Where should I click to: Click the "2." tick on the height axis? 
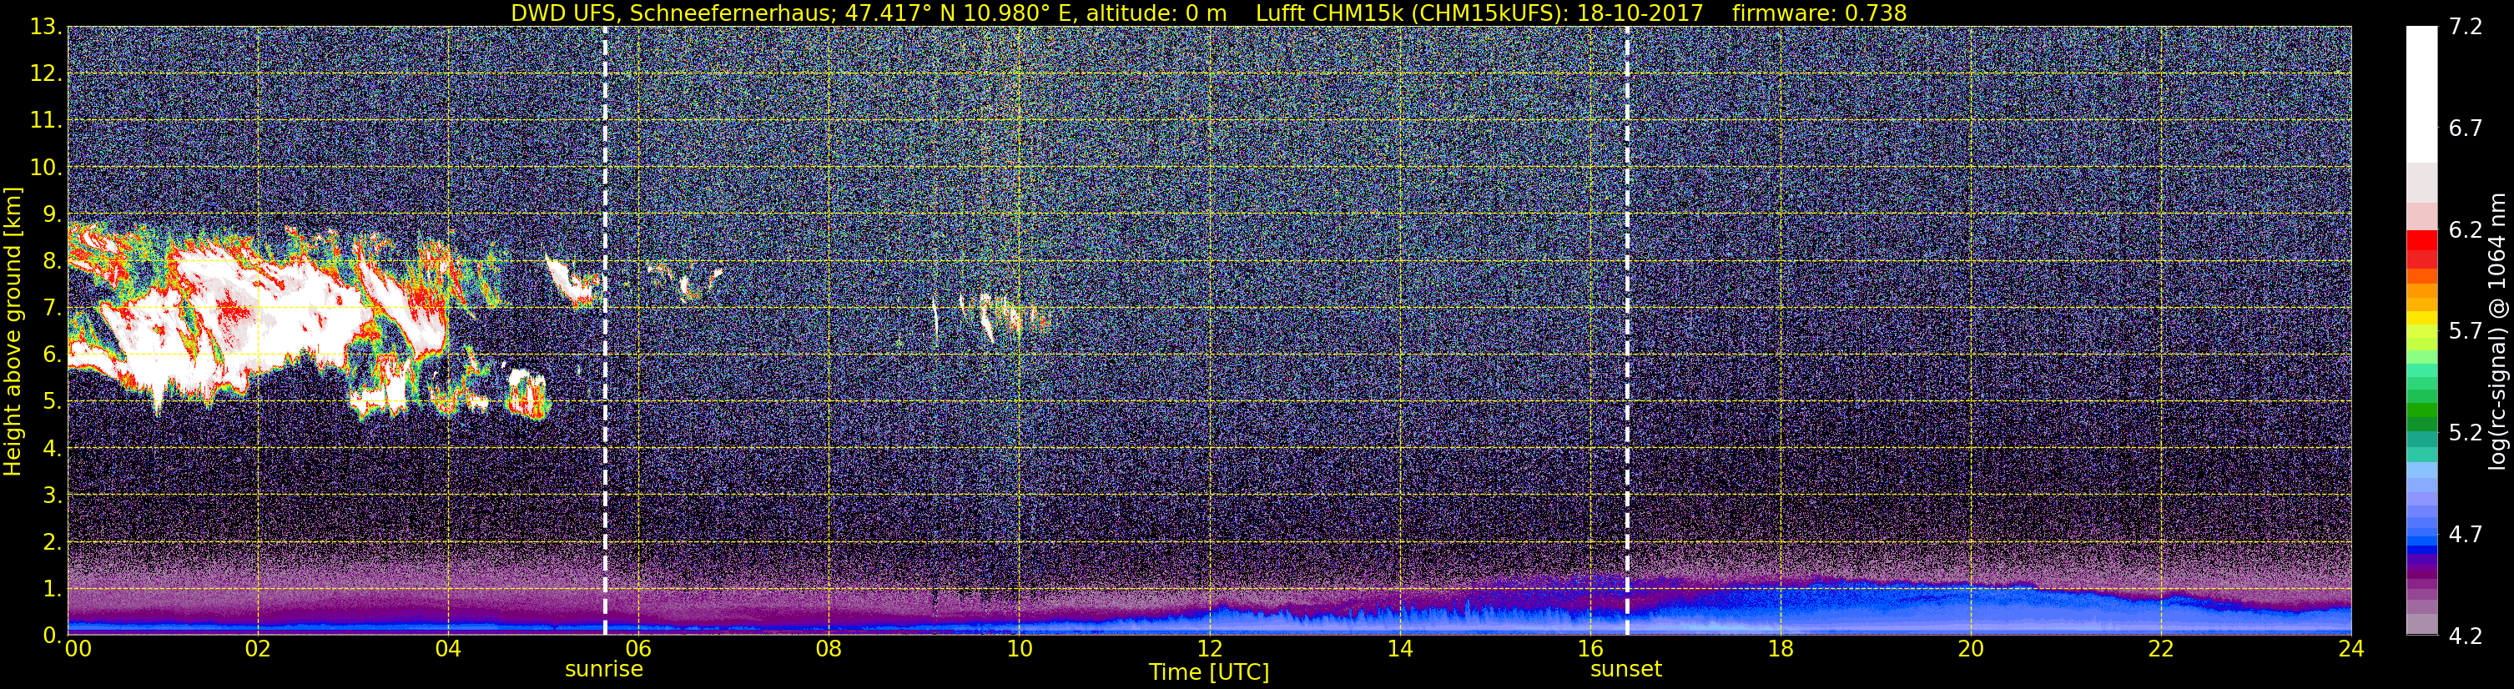pos(52,543)
